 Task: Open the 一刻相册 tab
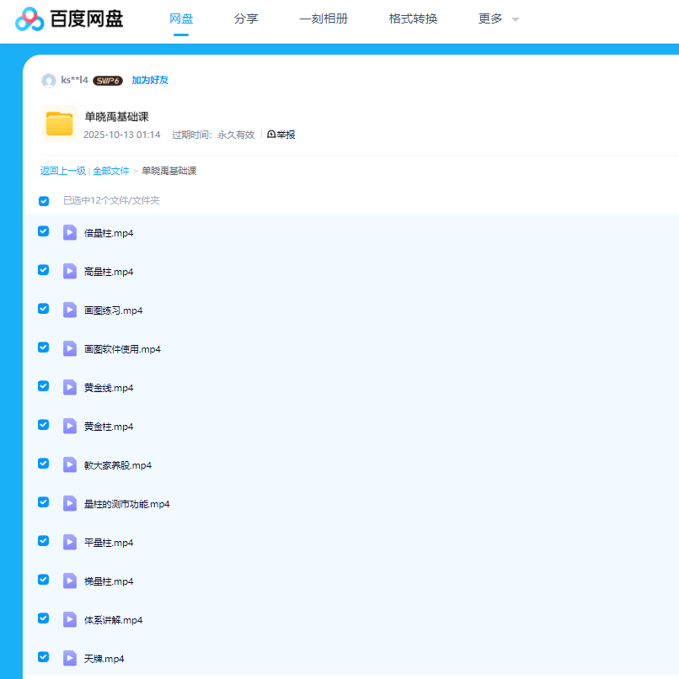coord(324,18)
